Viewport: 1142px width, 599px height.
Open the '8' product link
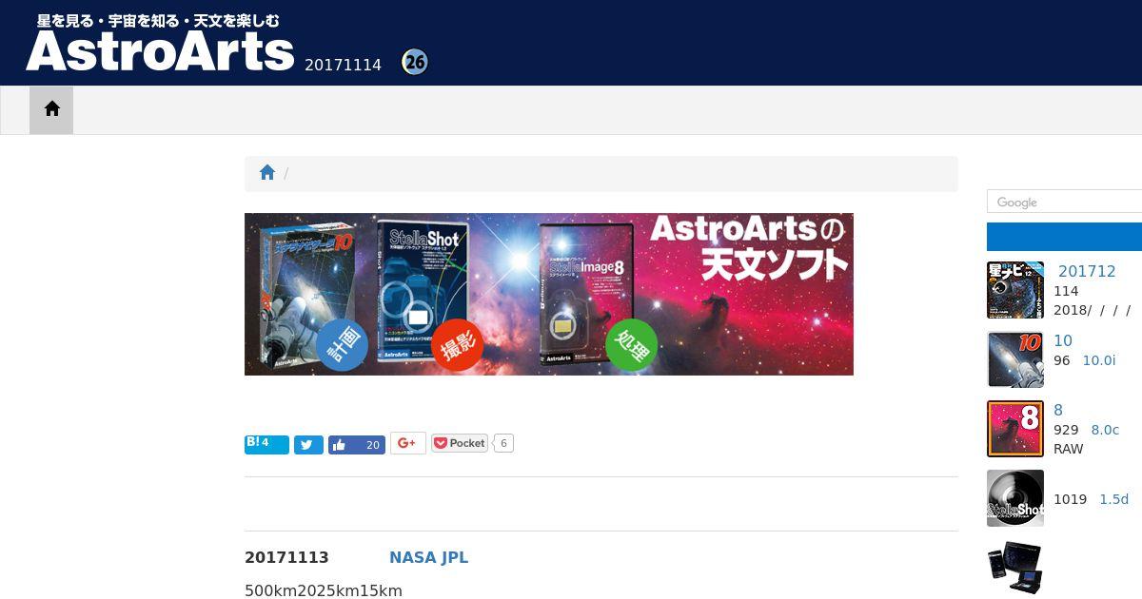(x=1058, y=410)
